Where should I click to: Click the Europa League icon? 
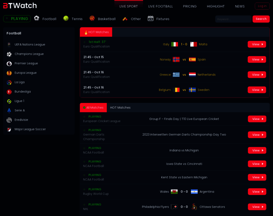9,73
